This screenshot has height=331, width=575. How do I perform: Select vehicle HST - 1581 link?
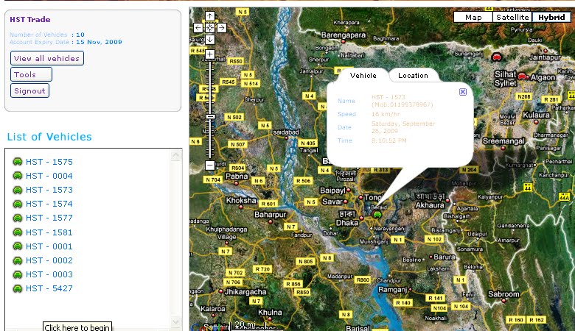[49, 232]
